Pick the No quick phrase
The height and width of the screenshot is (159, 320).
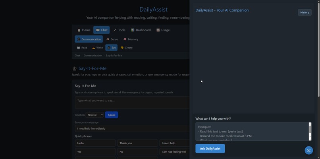click(137, 151)
